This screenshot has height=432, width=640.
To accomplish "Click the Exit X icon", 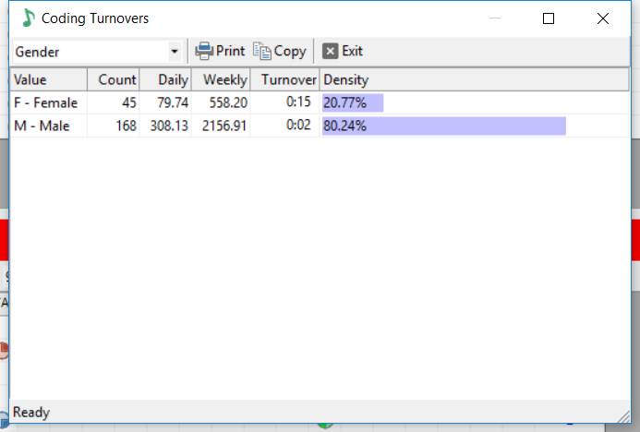I will pos(331,51).
